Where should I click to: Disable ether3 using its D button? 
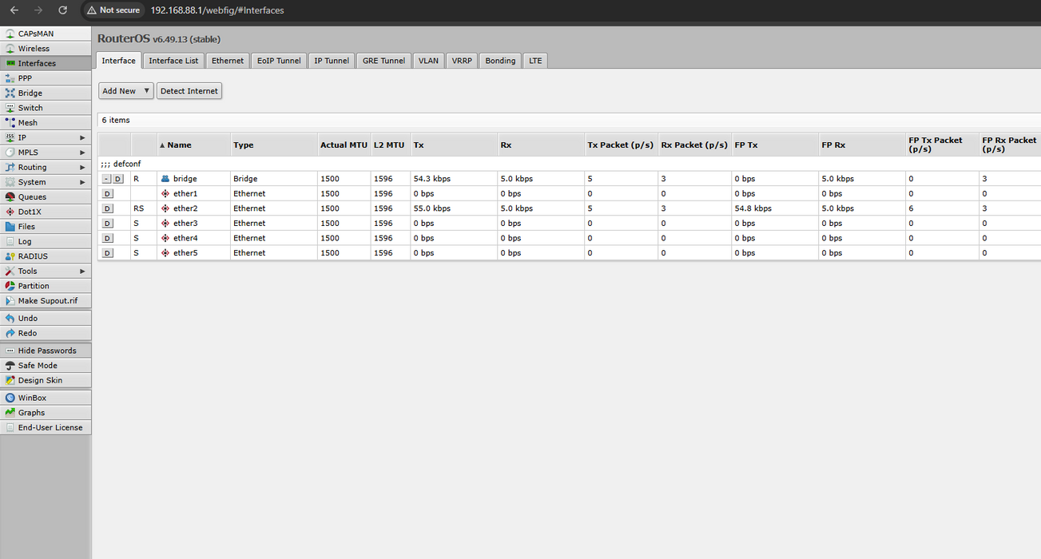coord(108,224)
